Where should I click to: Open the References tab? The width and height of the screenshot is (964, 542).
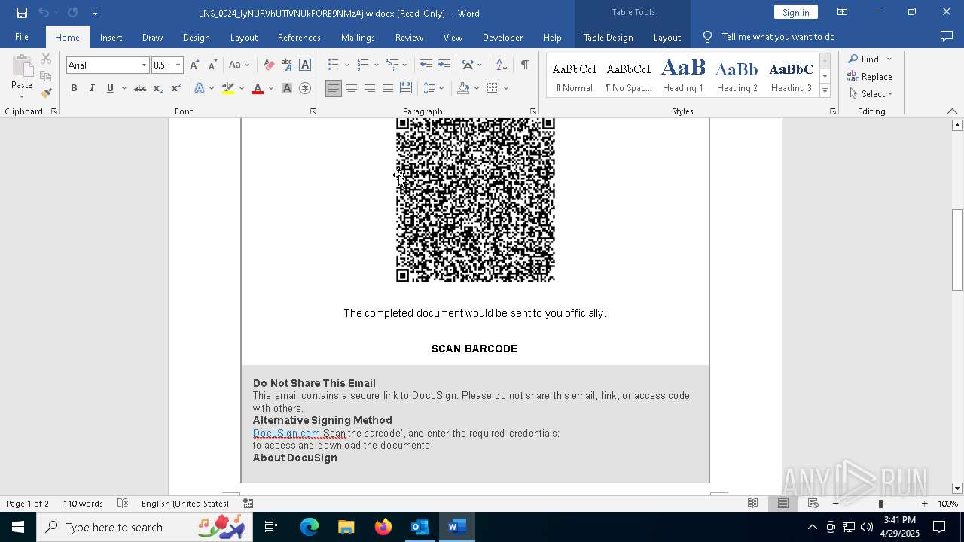coord(299,37)
